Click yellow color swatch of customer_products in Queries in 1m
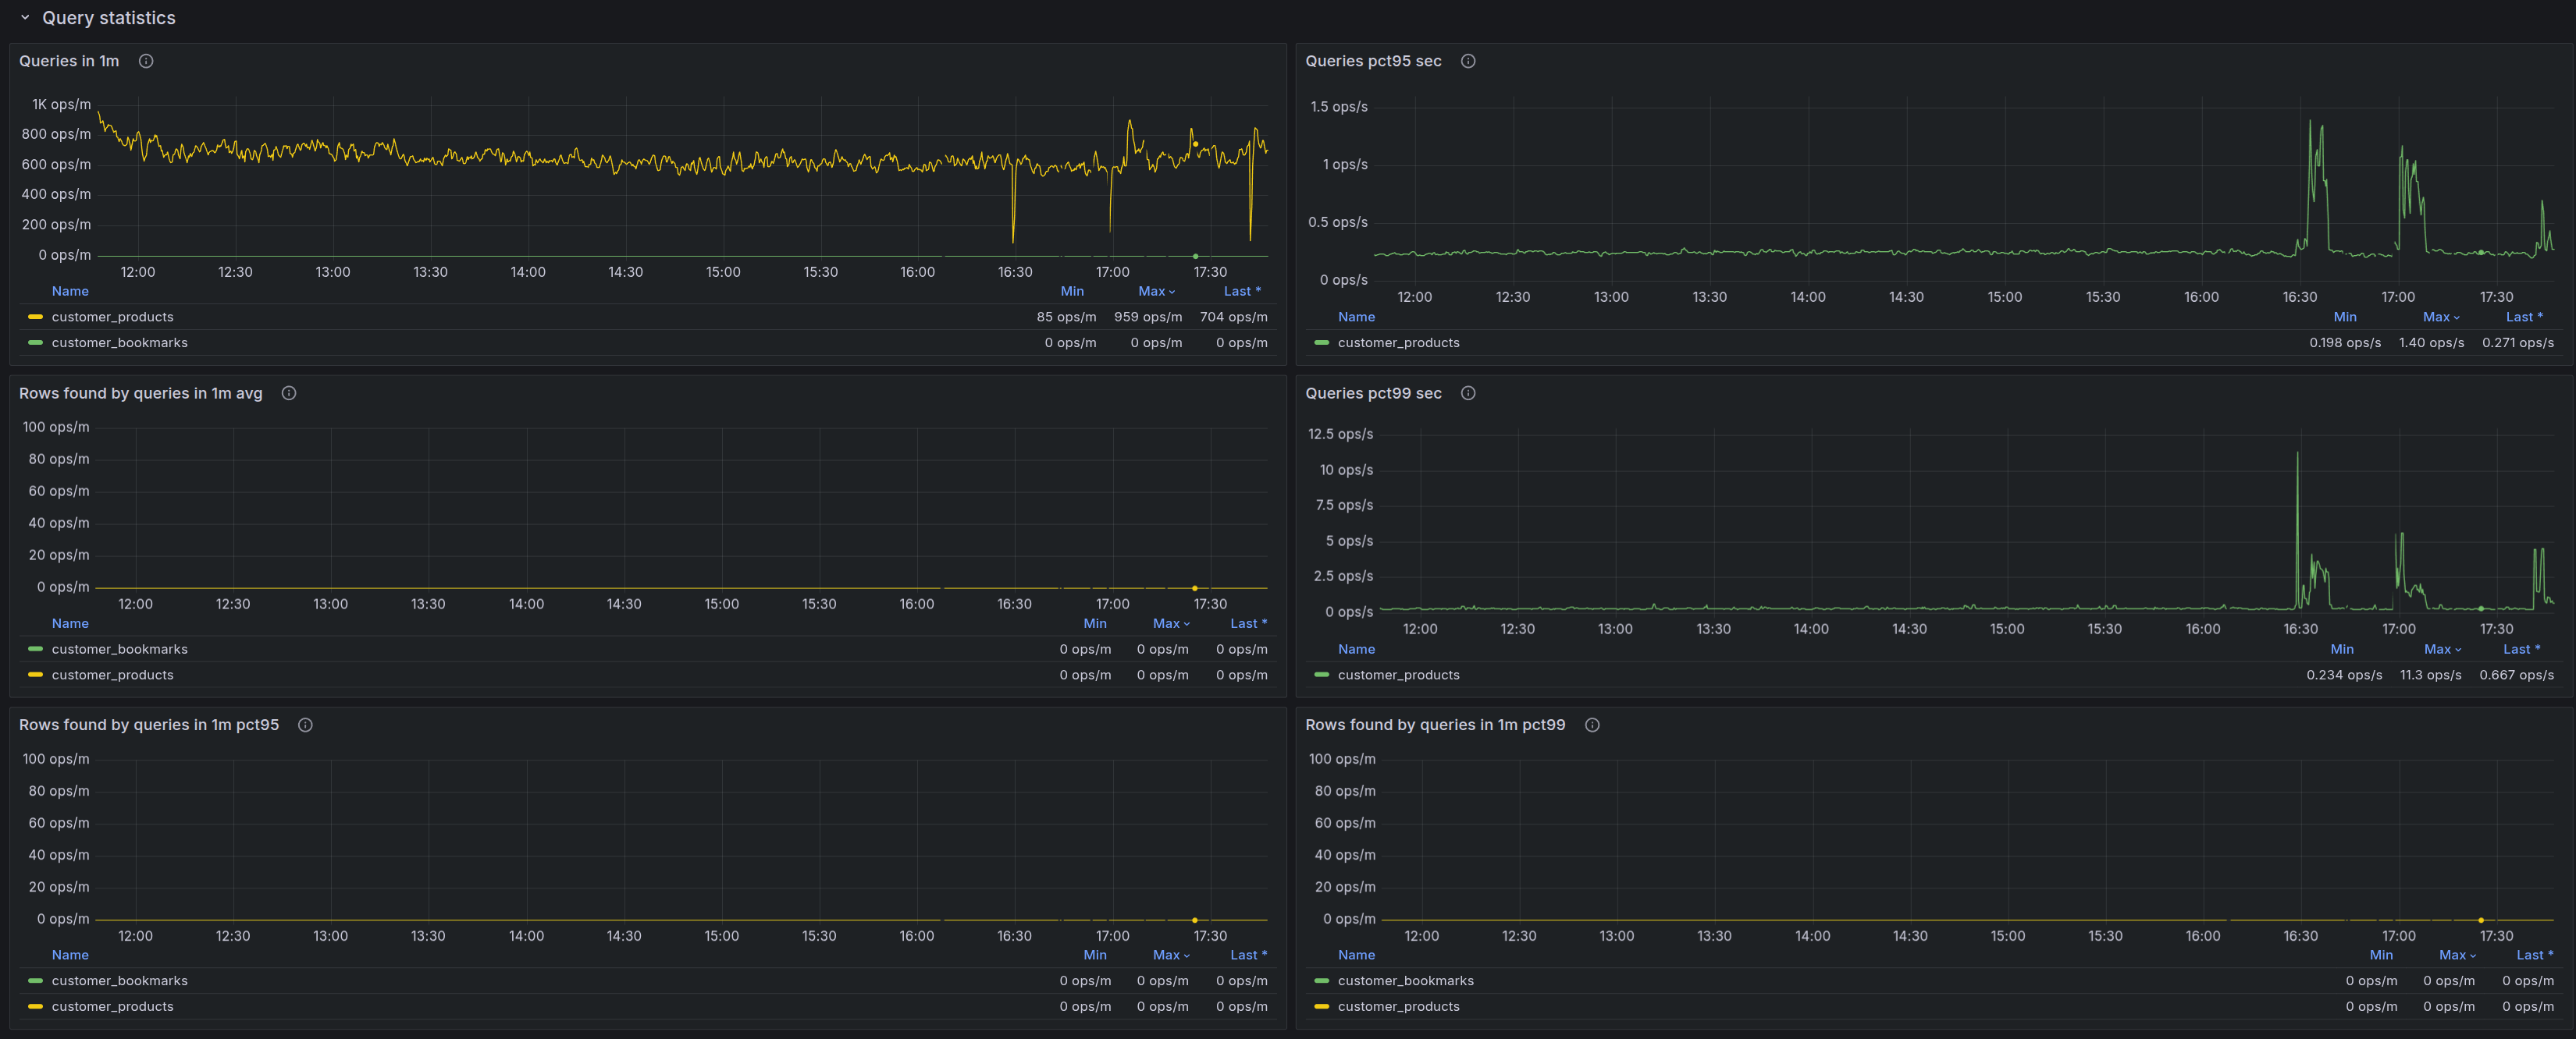Image resolution: width=2576 pixels, height=1039 pixels. (35, 317)
